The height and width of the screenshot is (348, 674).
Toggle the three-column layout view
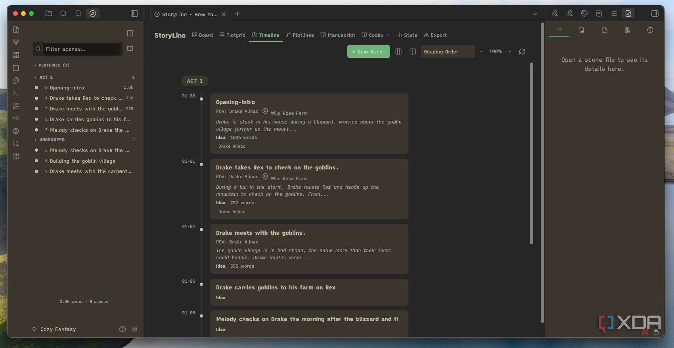click(x=398, y=51)
